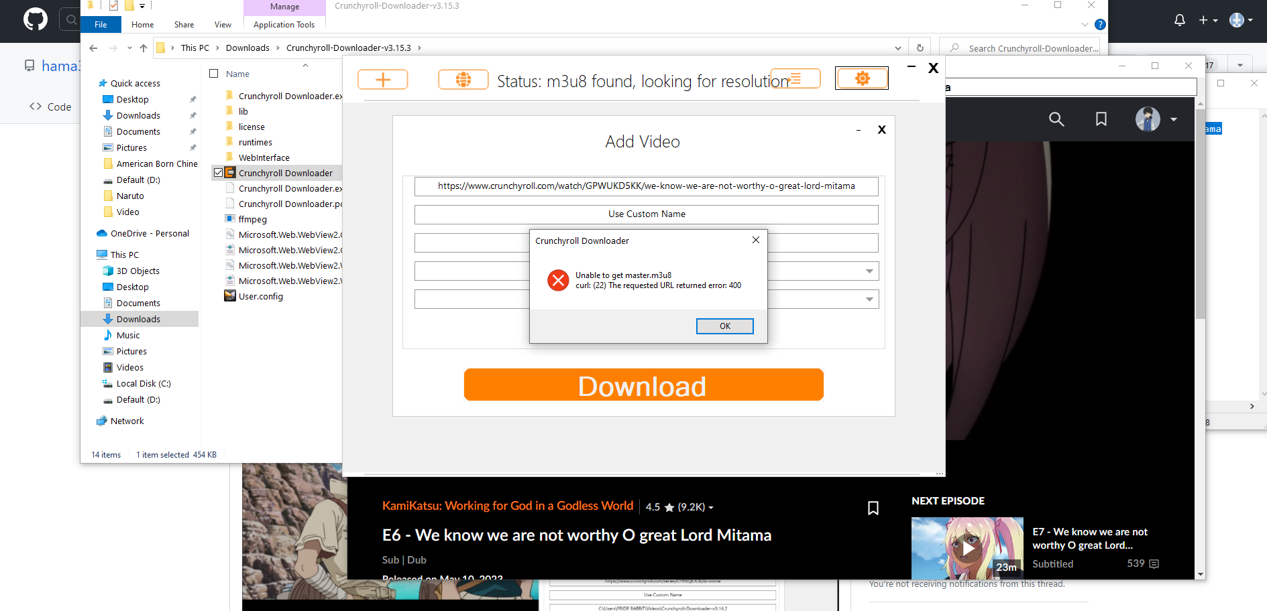
Task: Open the embedded browser globe icon
Action: coord(463,78)
